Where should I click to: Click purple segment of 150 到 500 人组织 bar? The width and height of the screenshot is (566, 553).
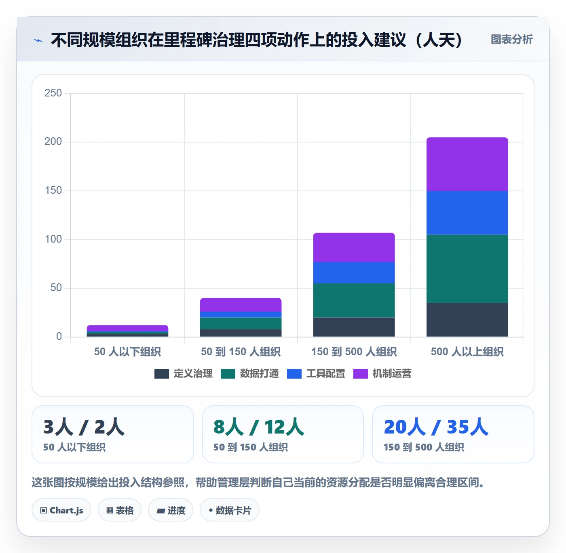point(354,247)
